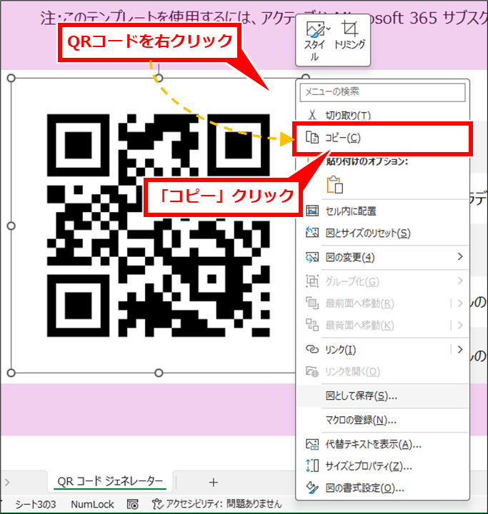Select the QR code image
488x514 pixels.
tap(159, 226)
